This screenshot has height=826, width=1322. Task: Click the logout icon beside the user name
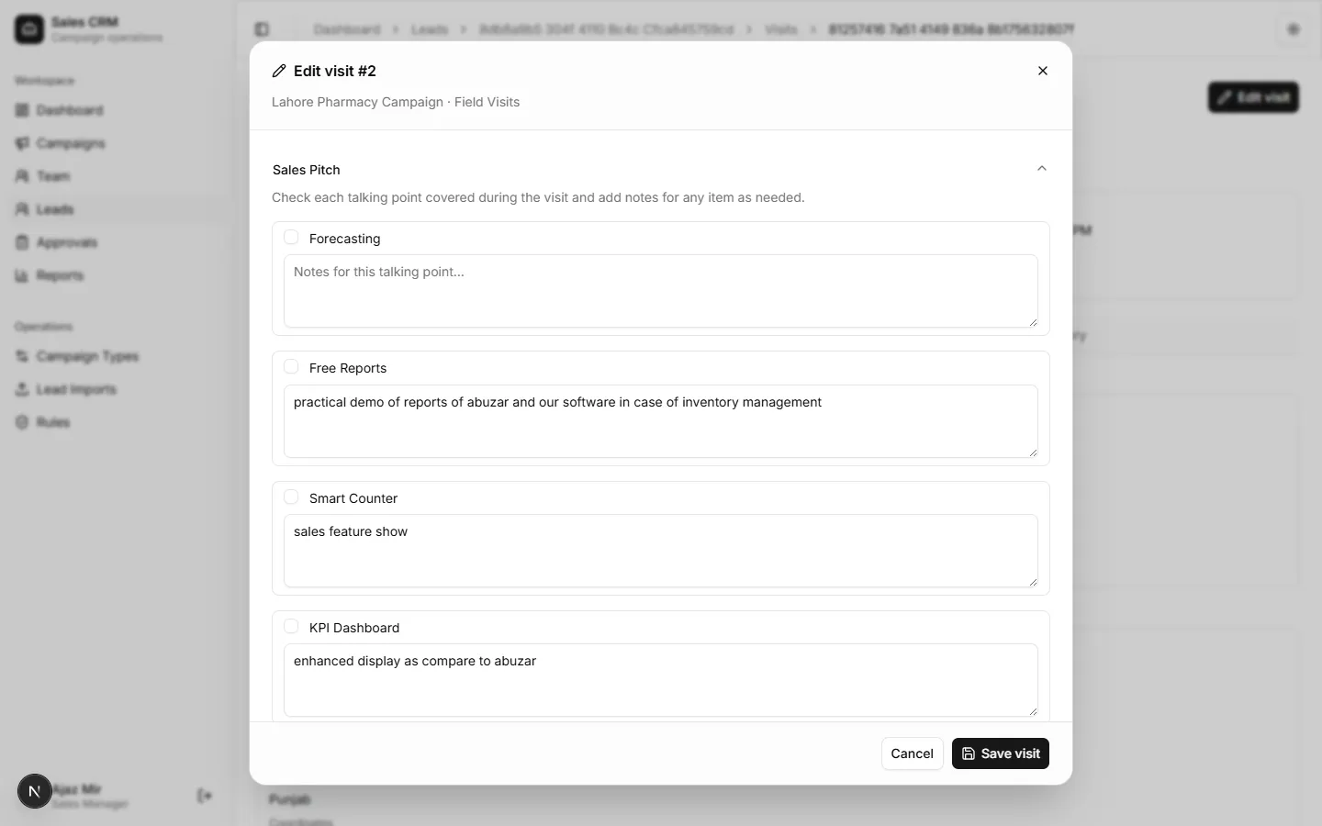pyautogui.click(x=205, y=796)
